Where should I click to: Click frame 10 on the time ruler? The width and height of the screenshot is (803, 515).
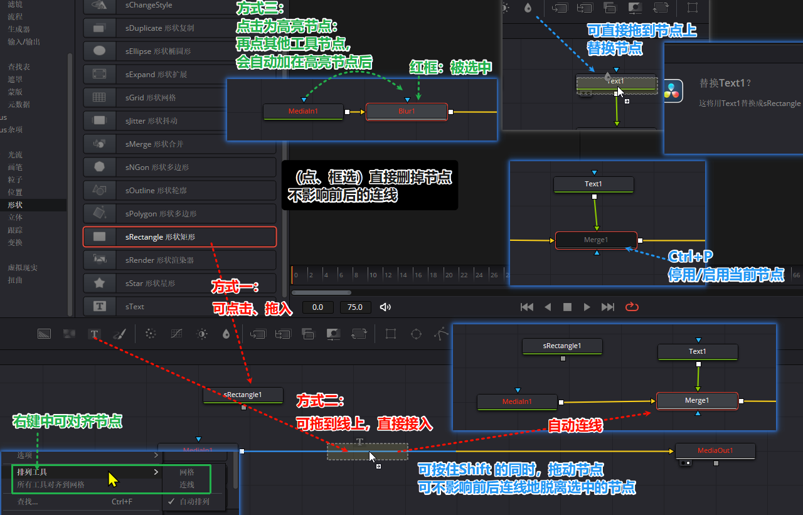pos(372,275)
